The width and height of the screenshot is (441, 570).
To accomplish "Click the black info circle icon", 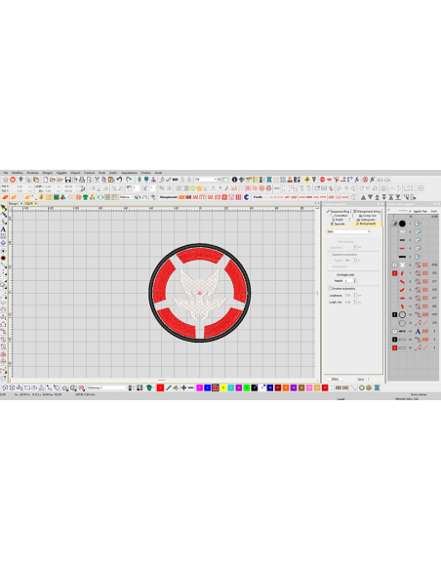I will 234,180.
